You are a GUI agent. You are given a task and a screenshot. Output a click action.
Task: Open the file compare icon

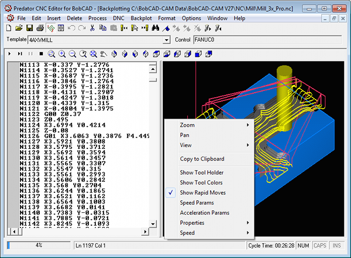coord(61,28)
